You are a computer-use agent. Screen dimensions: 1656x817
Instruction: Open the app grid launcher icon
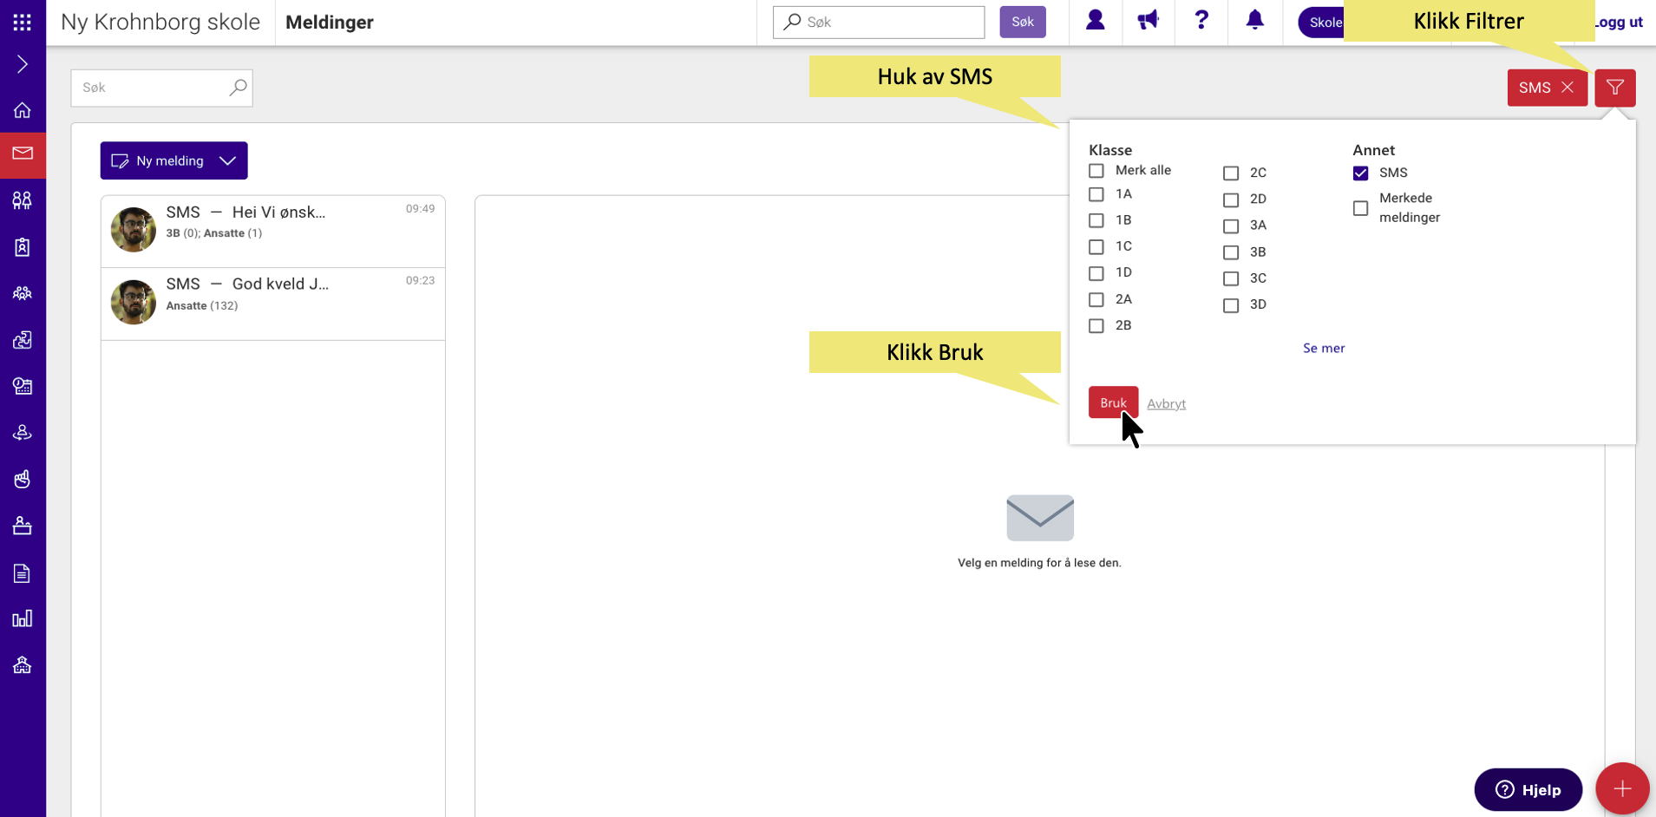(x=23, y=23)
